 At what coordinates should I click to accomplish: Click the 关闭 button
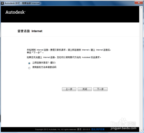[x=85, y=89]
